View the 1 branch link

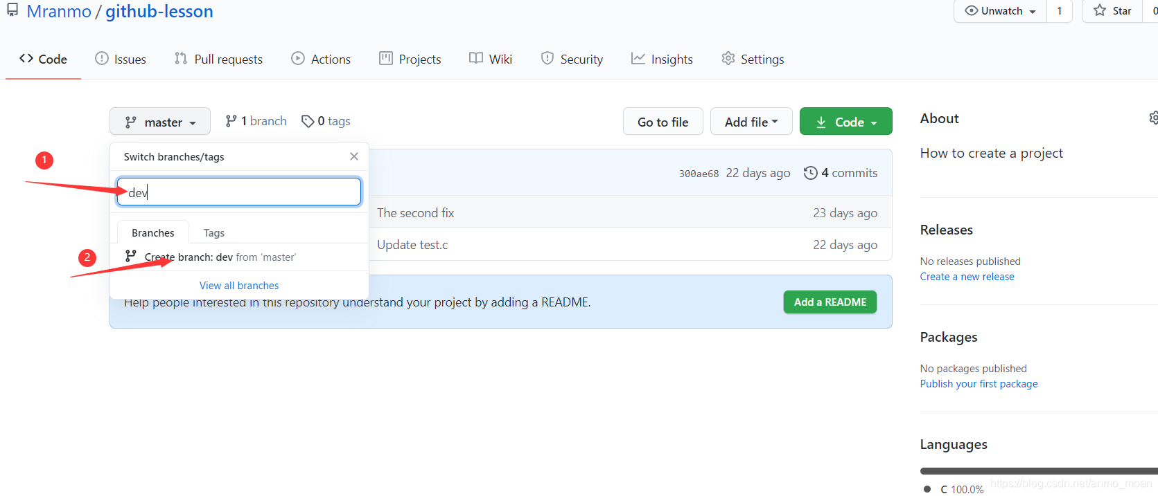pos(256,121)
